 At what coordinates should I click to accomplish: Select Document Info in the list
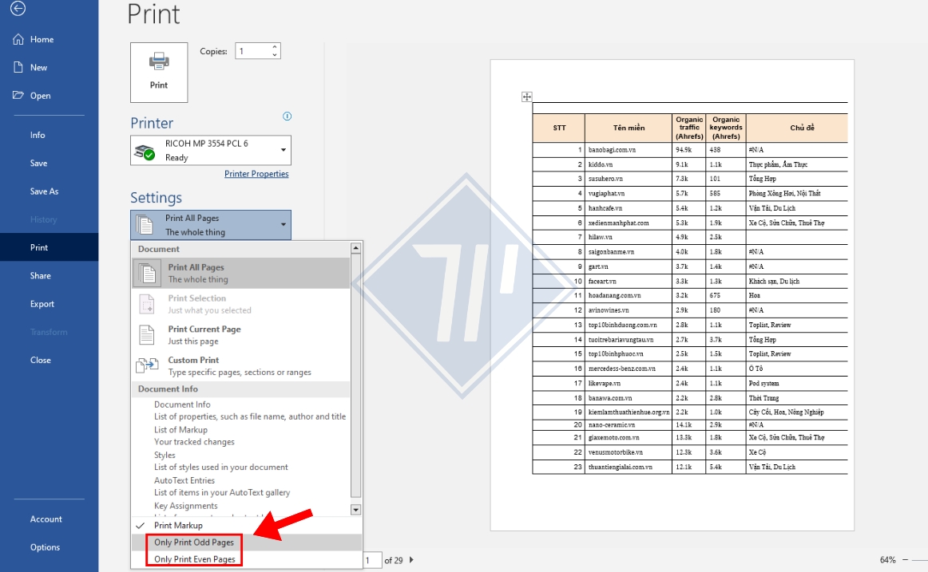(182, 404)
